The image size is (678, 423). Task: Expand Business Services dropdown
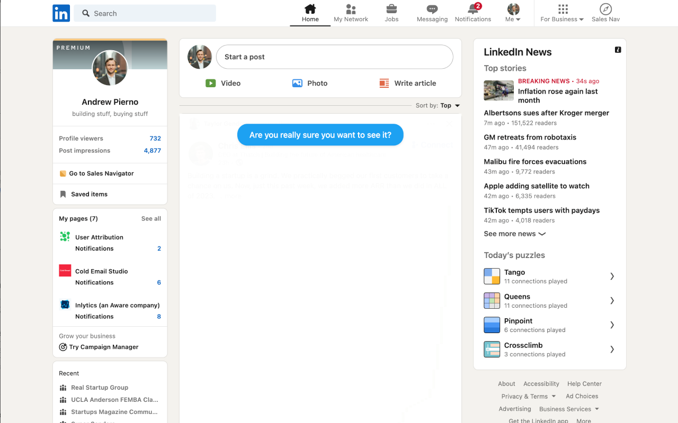point(569,409)
